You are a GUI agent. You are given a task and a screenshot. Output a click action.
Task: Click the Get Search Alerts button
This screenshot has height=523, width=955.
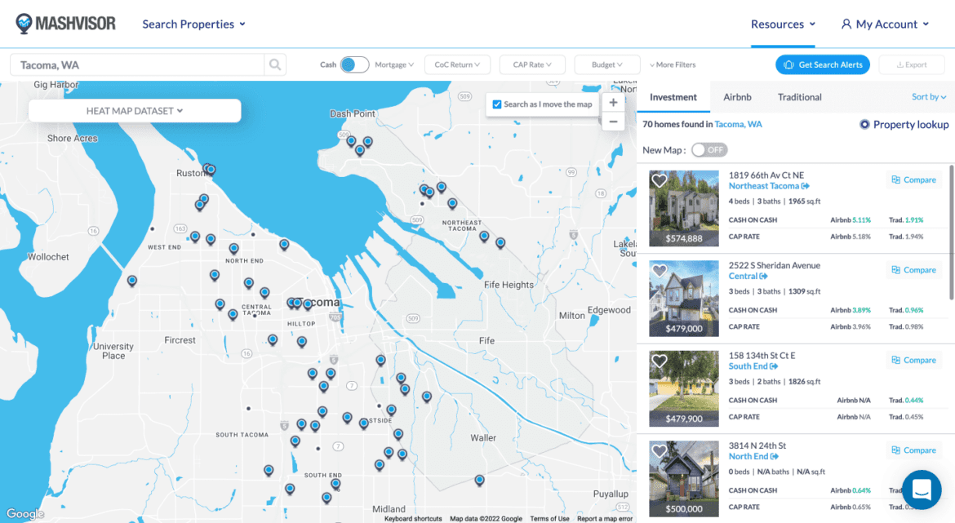click(x=822, y=64)
